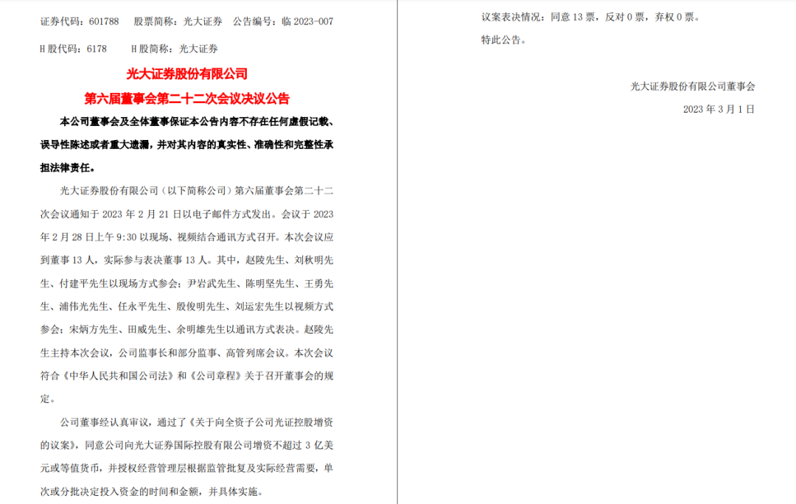Click the text '特此公告。'
The image size is (796, 504).
[503, 40]
